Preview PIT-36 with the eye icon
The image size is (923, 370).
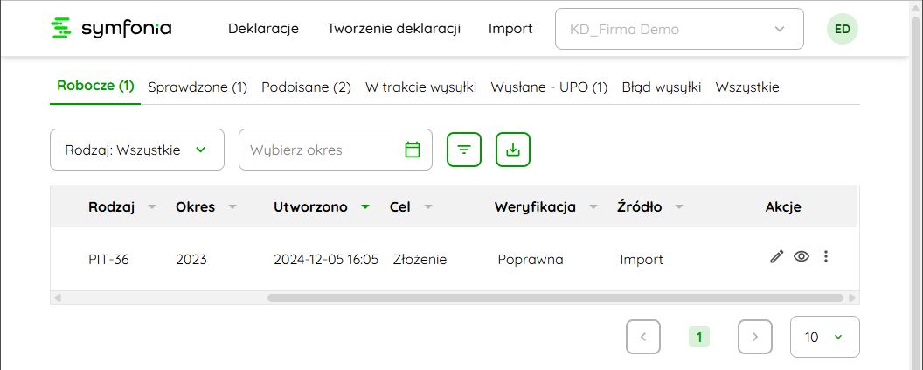802,256
